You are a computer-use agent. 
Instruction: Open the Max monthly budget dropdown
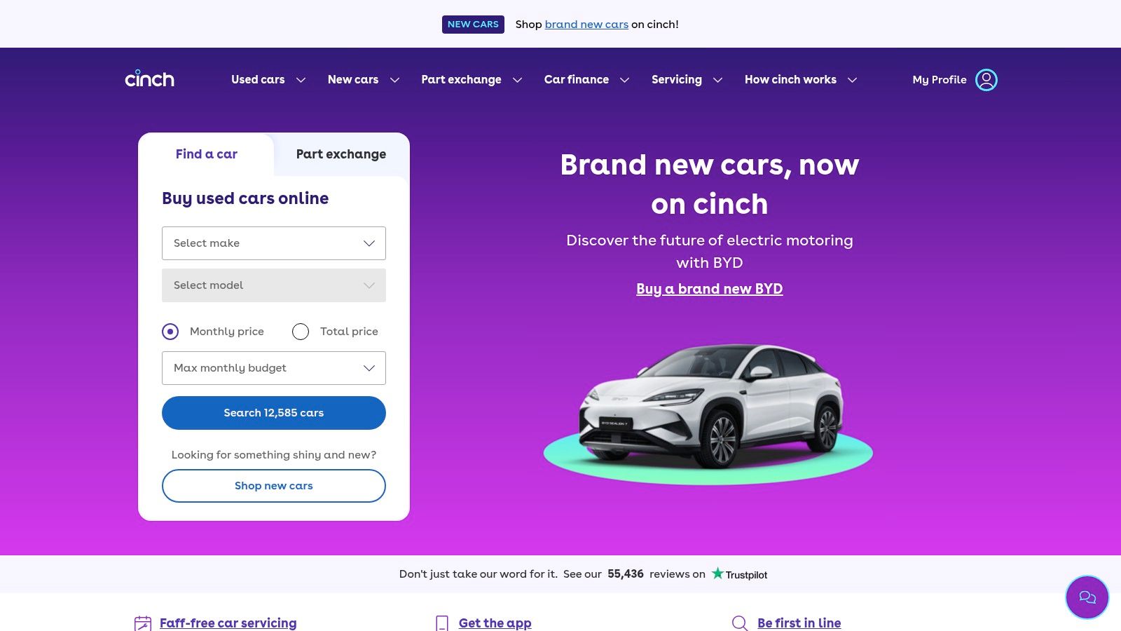[274, 368]
